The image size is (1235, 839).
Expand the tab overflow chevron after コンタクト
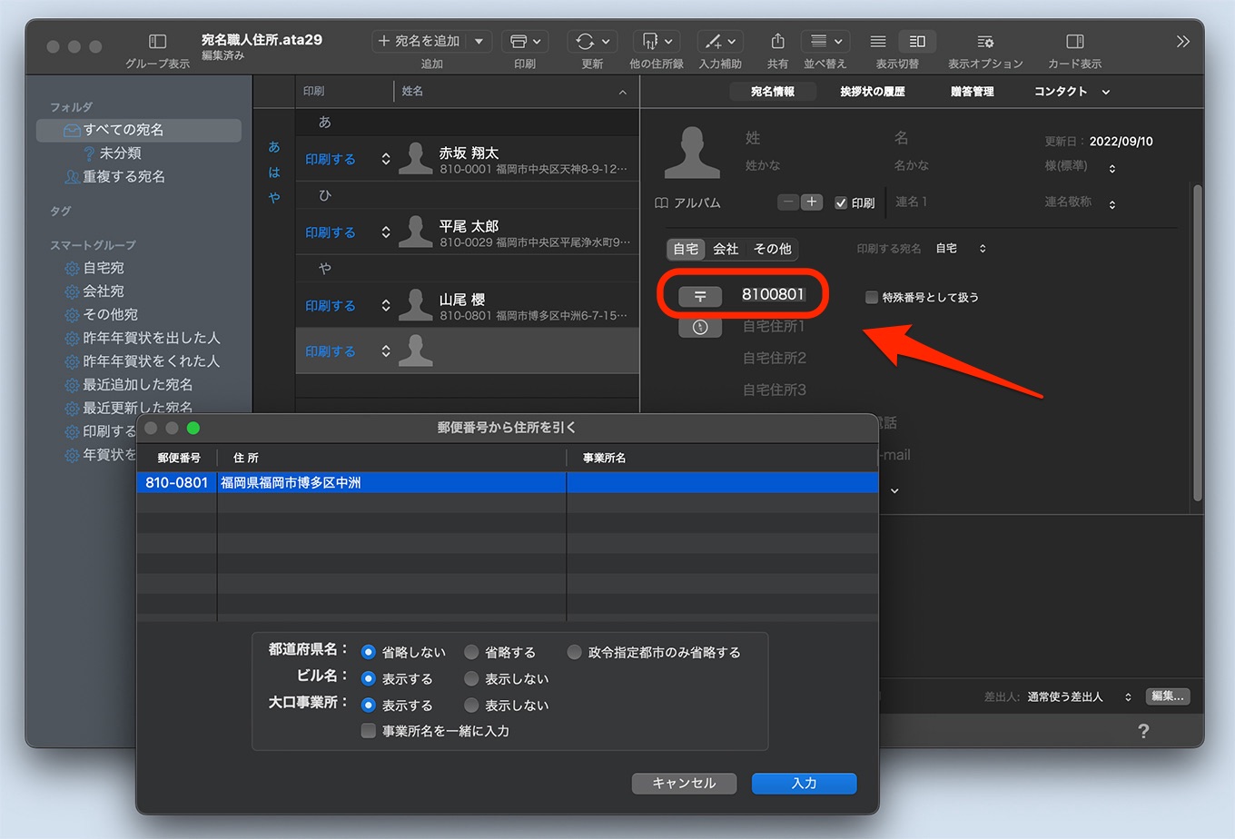[x=1106, y=92]
